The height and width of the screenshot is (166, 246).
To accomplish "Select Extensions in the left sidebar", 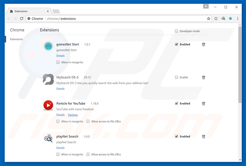I will tap(17, 39).
